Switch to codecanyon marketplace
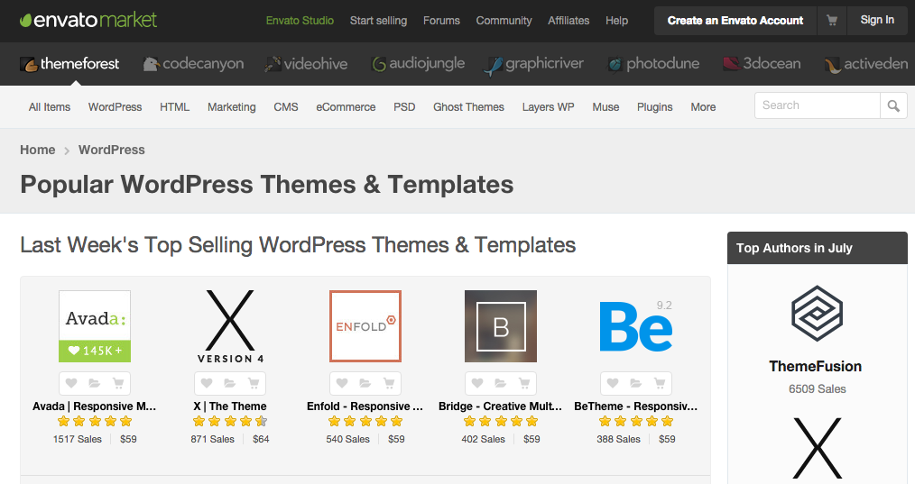Screen dimensions: 915x484 click(193, 64)
